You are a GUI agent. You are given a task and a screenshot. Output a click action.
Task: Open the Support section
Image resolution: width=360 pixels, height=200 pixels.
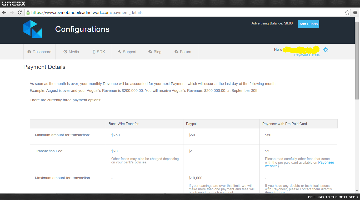(127, 52)
